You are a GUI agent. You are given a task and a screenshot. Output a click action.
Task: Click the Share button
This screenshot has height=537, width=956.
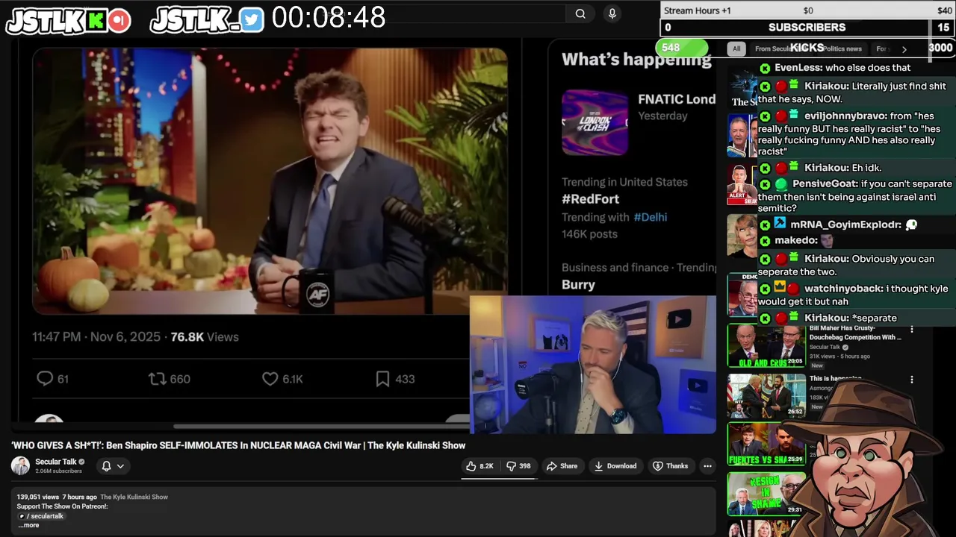562,465
